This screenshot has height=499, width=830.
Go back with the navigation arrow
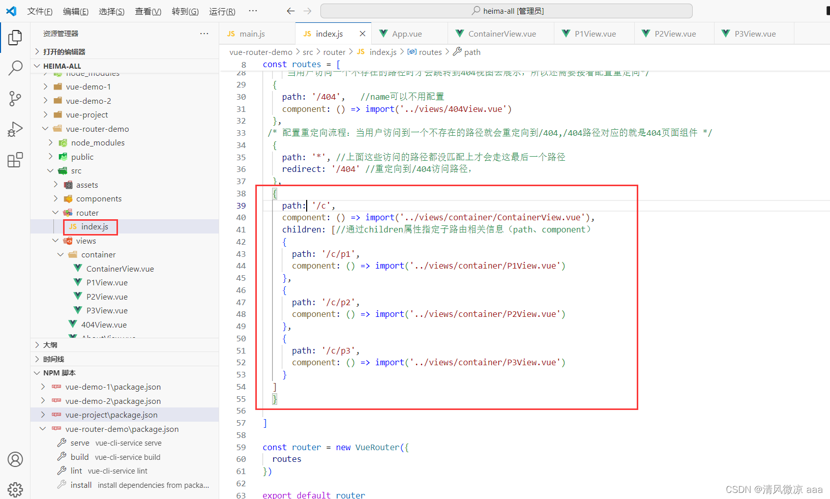point(290,11)
